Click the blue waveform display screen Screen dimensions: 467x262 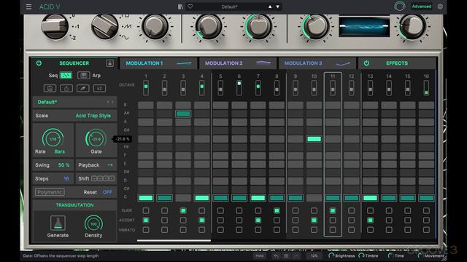(x=364, y=27)
